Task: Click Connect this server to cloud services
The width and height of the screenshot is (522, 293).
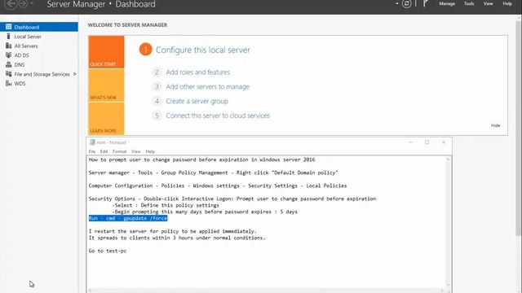Action: tap(218, 116)
